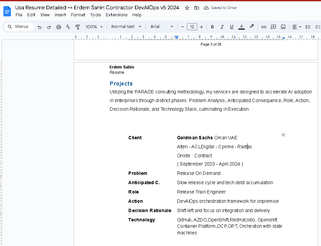Click the Decision Rationale label
This screenshot has width=321, height=246.
coord(150,210)
